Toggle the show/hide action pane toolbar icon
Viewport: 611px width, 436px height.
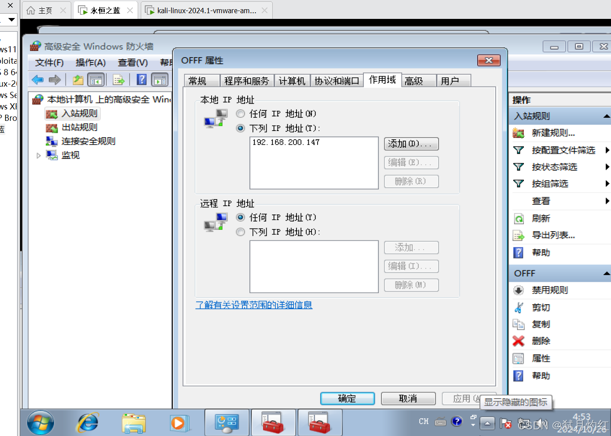coord(160,80)
